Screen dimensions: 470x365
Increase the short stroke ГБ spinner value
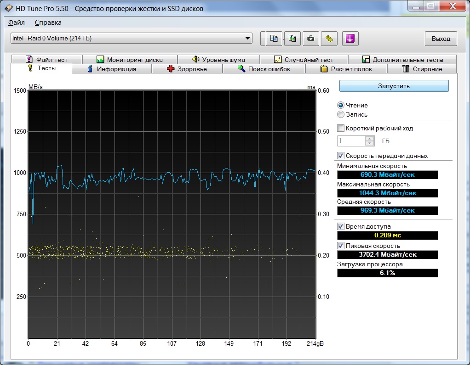[x=370, y=139]
